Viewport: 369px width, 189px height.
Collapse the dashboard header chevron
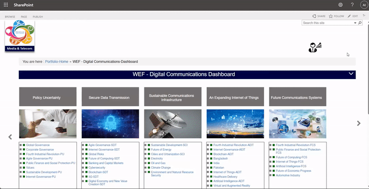(x=351, y=73)
